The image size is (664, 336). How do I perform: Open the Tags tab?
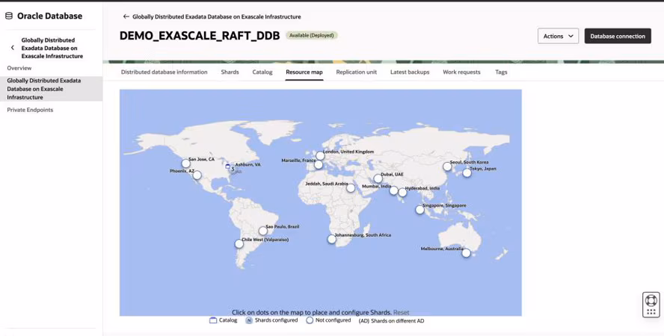501,72
